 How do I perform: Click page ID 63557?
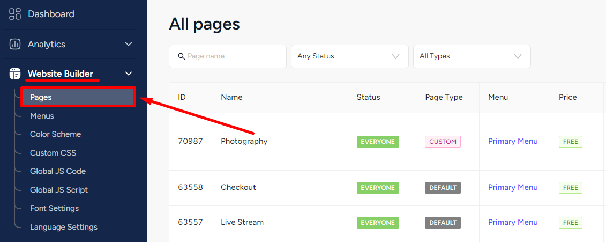(191, 222)
